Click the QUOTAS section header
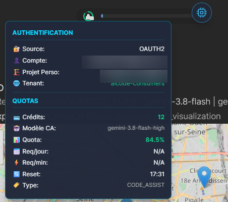 (x=25, y=101)
